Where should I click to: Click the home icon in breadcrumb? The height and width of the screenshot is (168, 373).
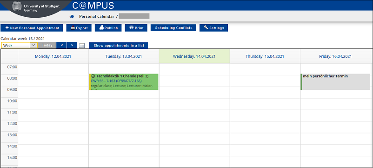click(x=72, y=17)
